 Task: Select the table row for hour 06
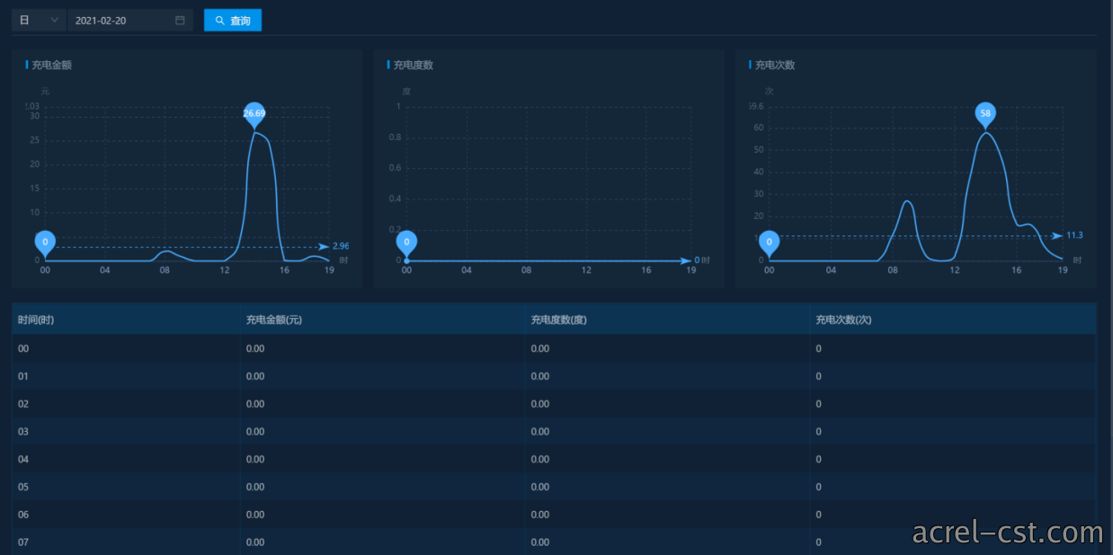coord(554,515)
